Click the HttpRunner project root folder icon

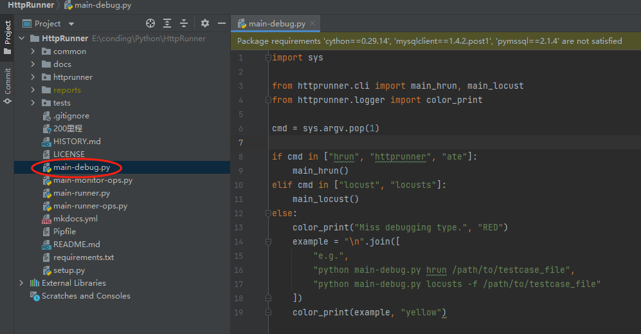tap(35, 39)
